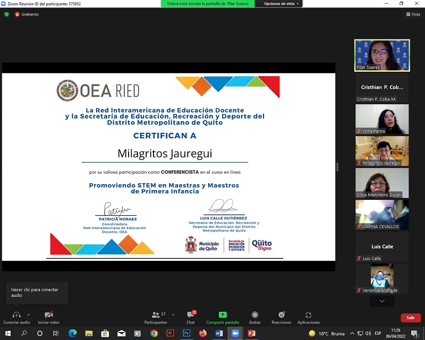This screenshot has height=340, width=425.
Task: Click the 'Hacer clic para conectar audio' tooltip
Action: [x=37, y=293]
